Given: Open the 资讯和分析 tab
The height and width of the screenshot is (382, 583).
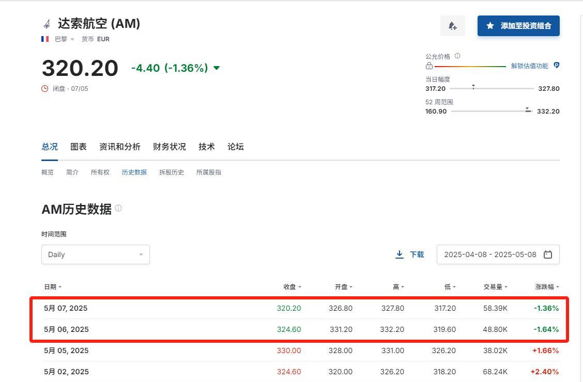Looking at the screenshot, I should click(x=120, y=147).
